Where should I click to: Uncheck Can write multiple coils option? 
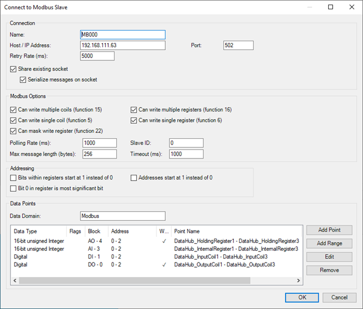click(13, 109)
